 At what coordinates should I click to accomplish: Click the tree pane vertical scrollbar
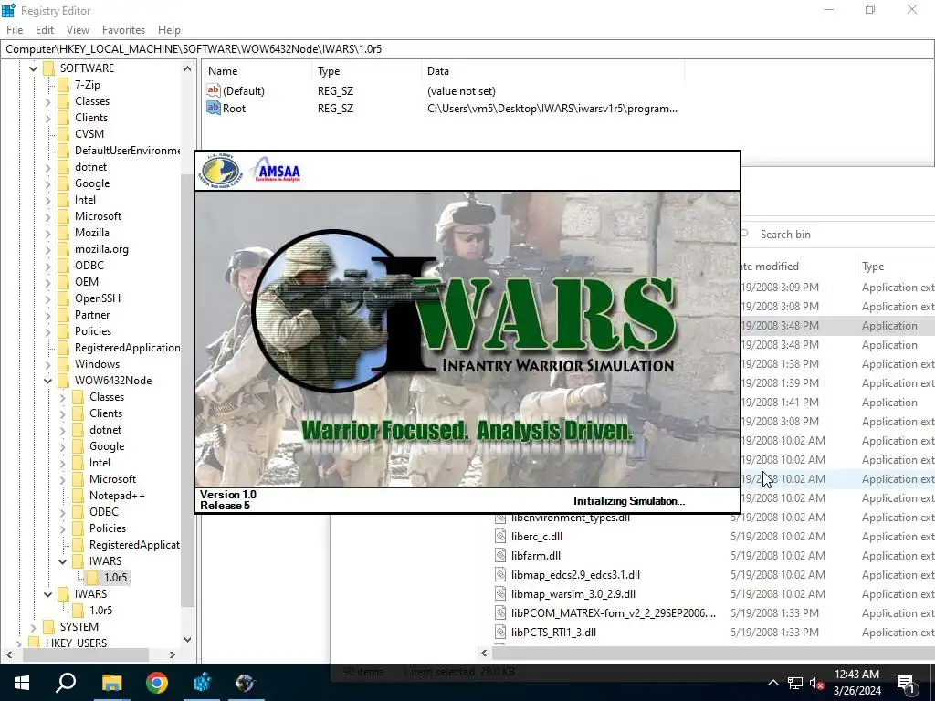click(x=188, y=391)
